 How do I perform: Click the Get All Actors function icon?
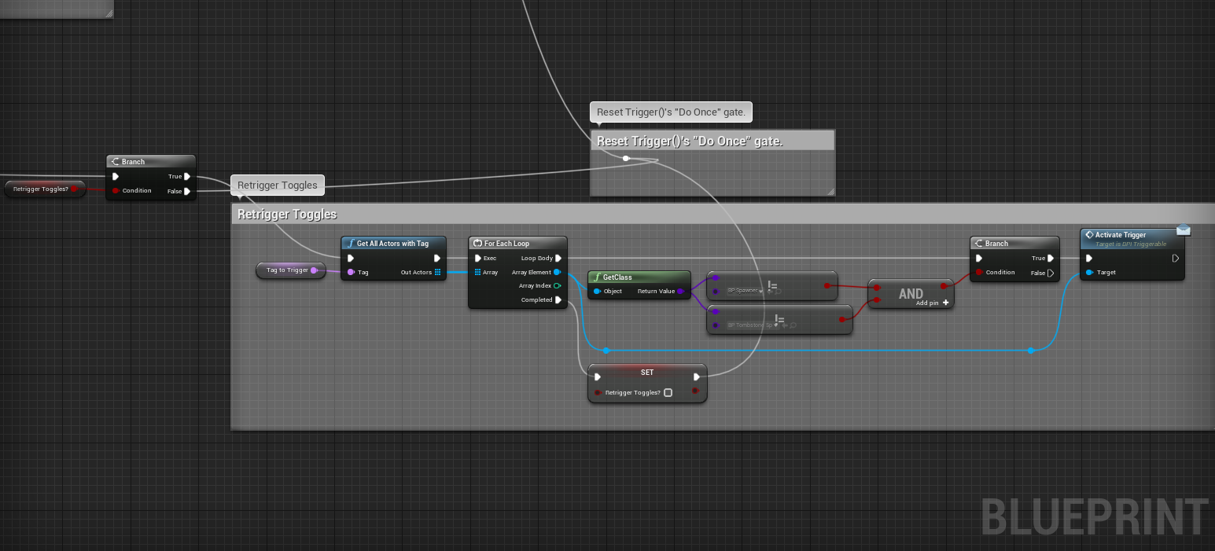pyautogui.click(x=350, y=244)
